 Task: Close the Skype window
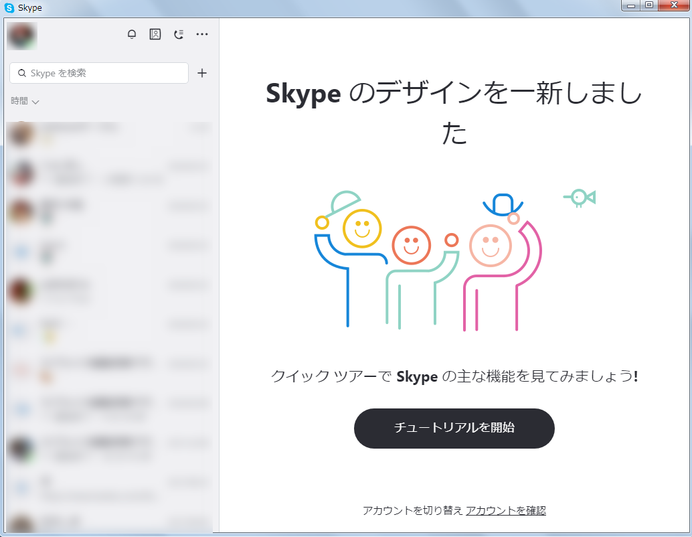(673, 5)
